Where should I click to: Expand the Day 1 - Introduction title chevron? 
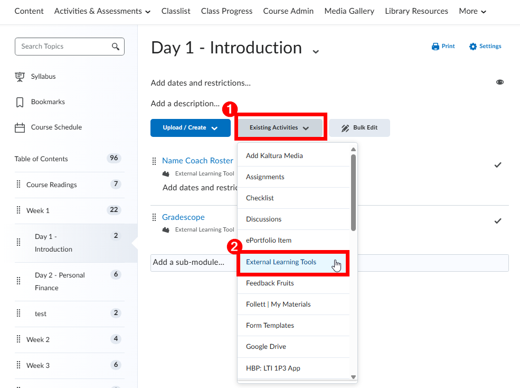tap(316, 51)
